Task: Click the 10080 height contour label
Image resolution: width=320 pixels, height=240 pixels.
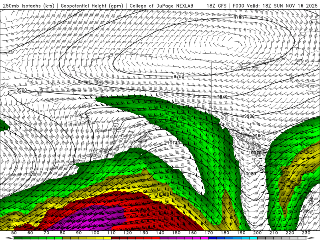Action: 250,174
